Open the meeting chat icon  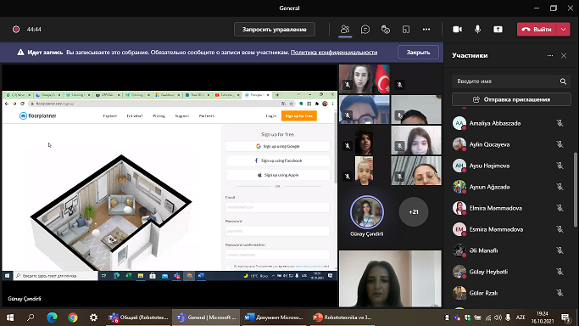click(365, 29)
